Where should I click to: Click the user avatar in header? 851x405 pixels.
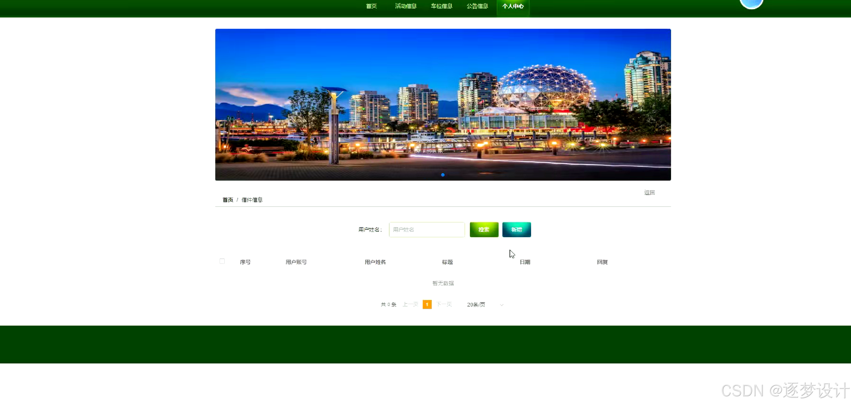[x=751, y=3]
